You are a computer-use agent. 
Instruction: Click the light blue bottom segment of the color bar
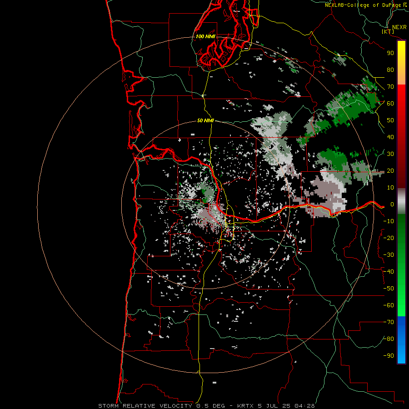coord(401,355)
